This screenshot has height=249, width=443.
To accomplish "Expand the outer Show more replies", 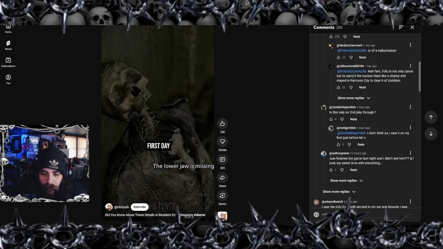I will pos(339,192).
